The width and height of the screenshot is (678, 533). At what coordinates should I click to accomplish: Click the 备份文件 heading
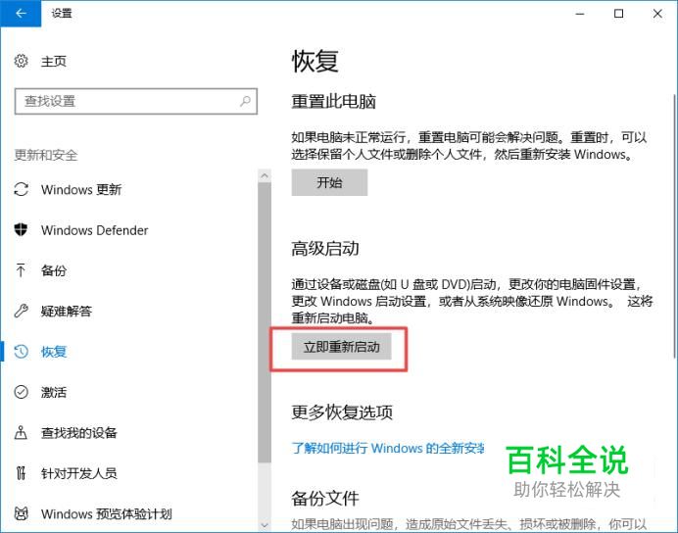[325, 499]
